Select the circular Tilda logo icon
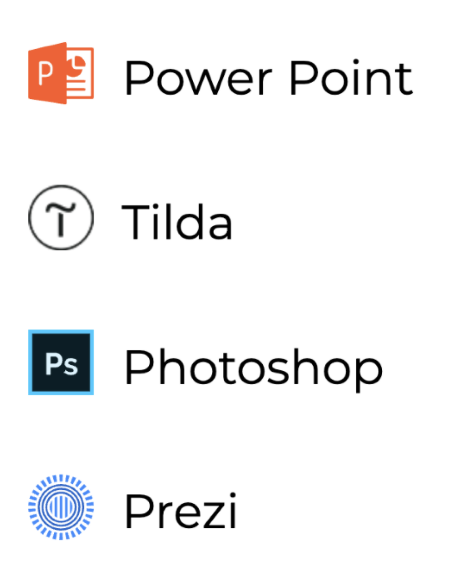The width and height of the screenshot is (455, 578). point(61,218)
